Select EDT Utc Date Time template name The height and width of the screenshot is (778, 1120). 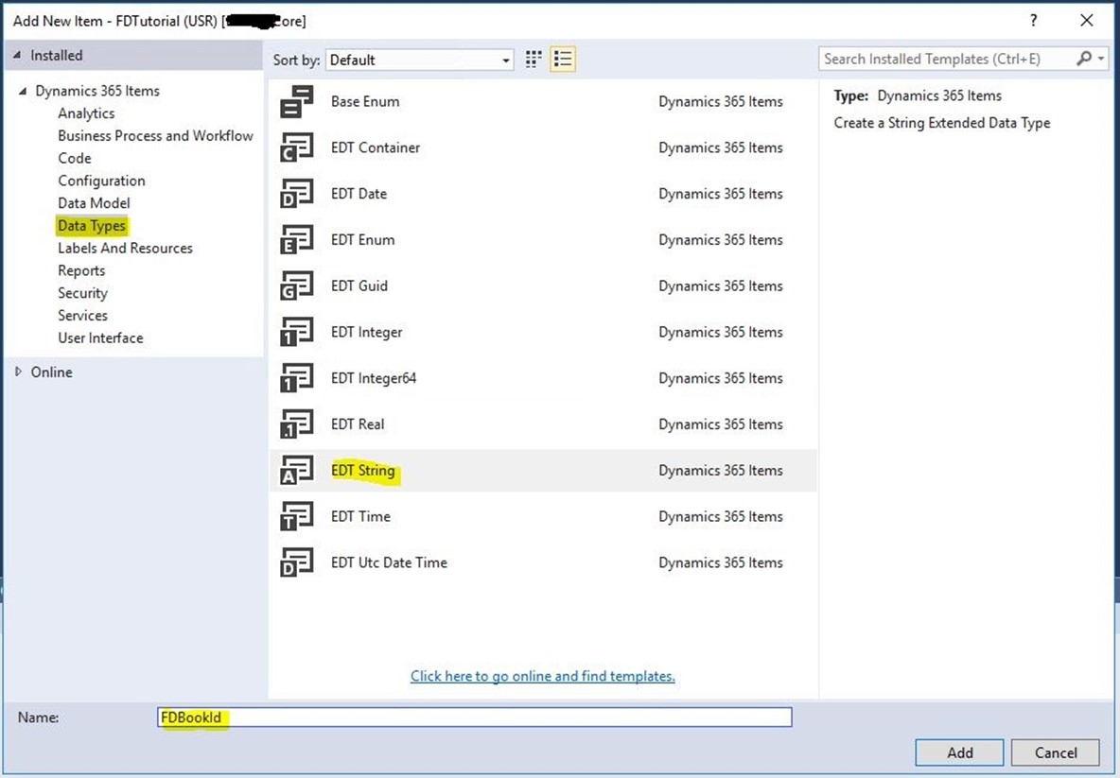click(x=389, y=562)
